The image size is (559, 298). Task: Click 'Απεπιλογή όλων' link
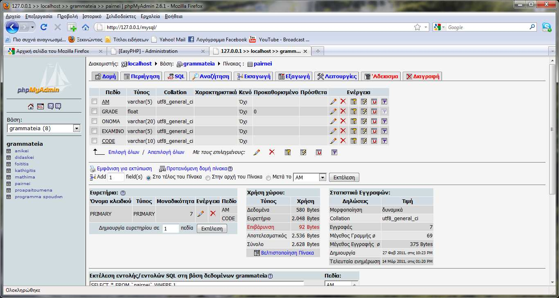tap(166, 152)
